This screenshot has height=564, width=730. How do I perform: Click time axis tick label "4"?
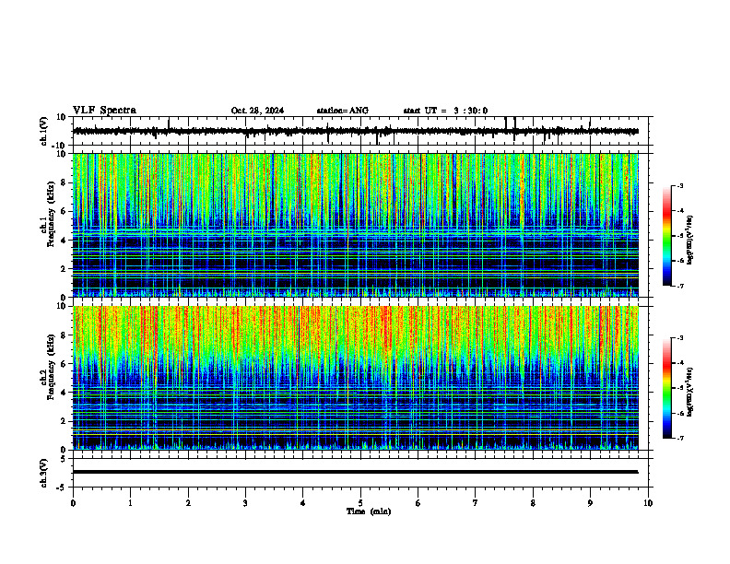[303, 503]
